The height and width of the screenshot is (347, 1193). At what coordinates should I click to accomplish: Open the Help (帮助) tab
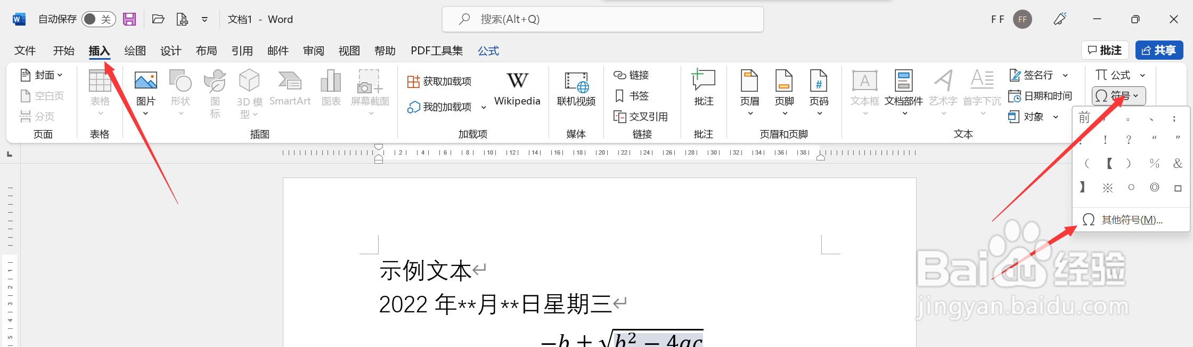[x=385, y=51]
